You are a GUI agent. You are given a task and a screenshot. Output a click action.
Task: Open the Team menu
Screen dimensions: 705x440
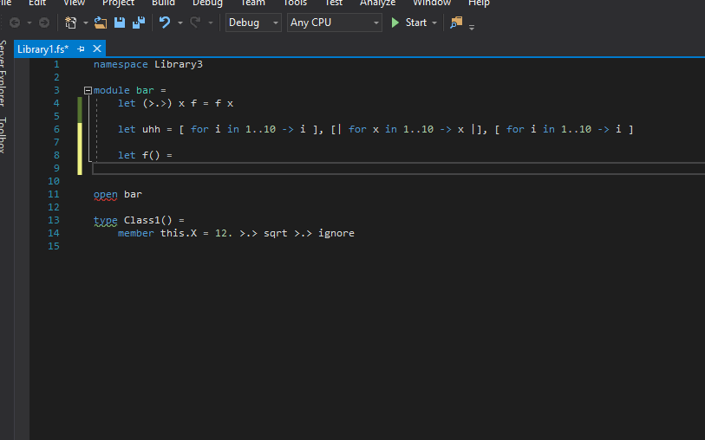253,3
